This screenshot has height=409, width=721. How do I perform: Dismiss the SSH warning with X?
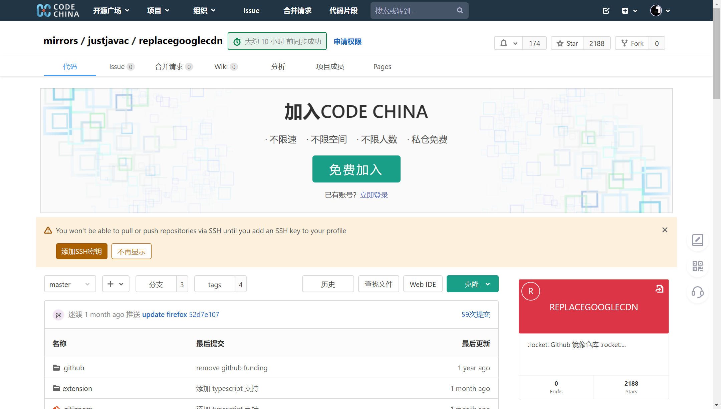[x=665, y=230]
